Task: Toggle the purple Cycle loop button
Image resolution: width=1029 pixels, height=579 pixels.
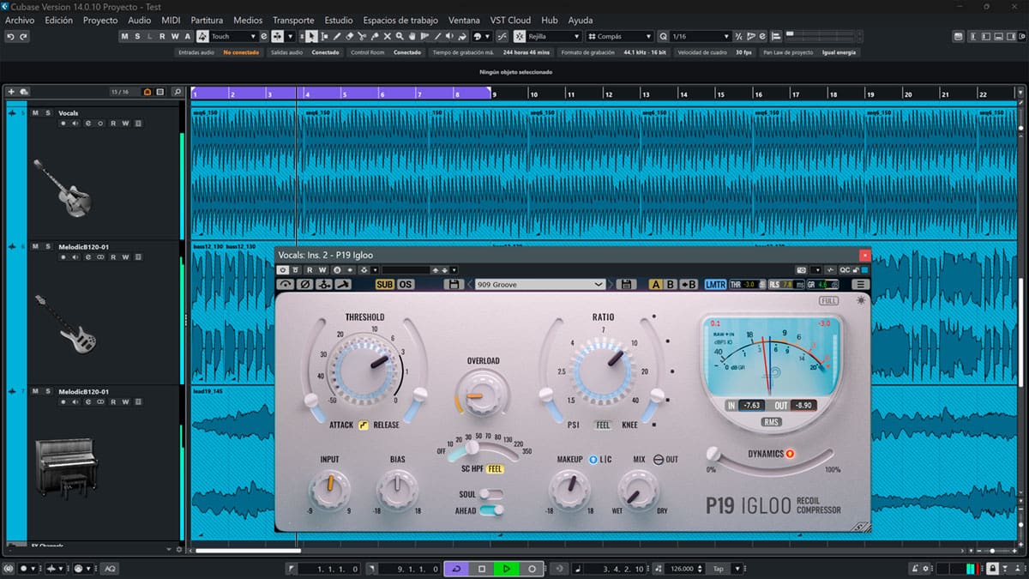Action: 456,569
